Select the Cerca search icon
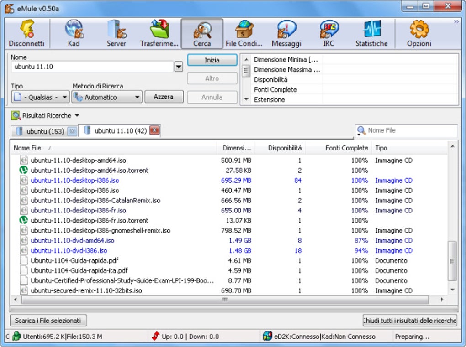466x347 pixels. [202, 30]
